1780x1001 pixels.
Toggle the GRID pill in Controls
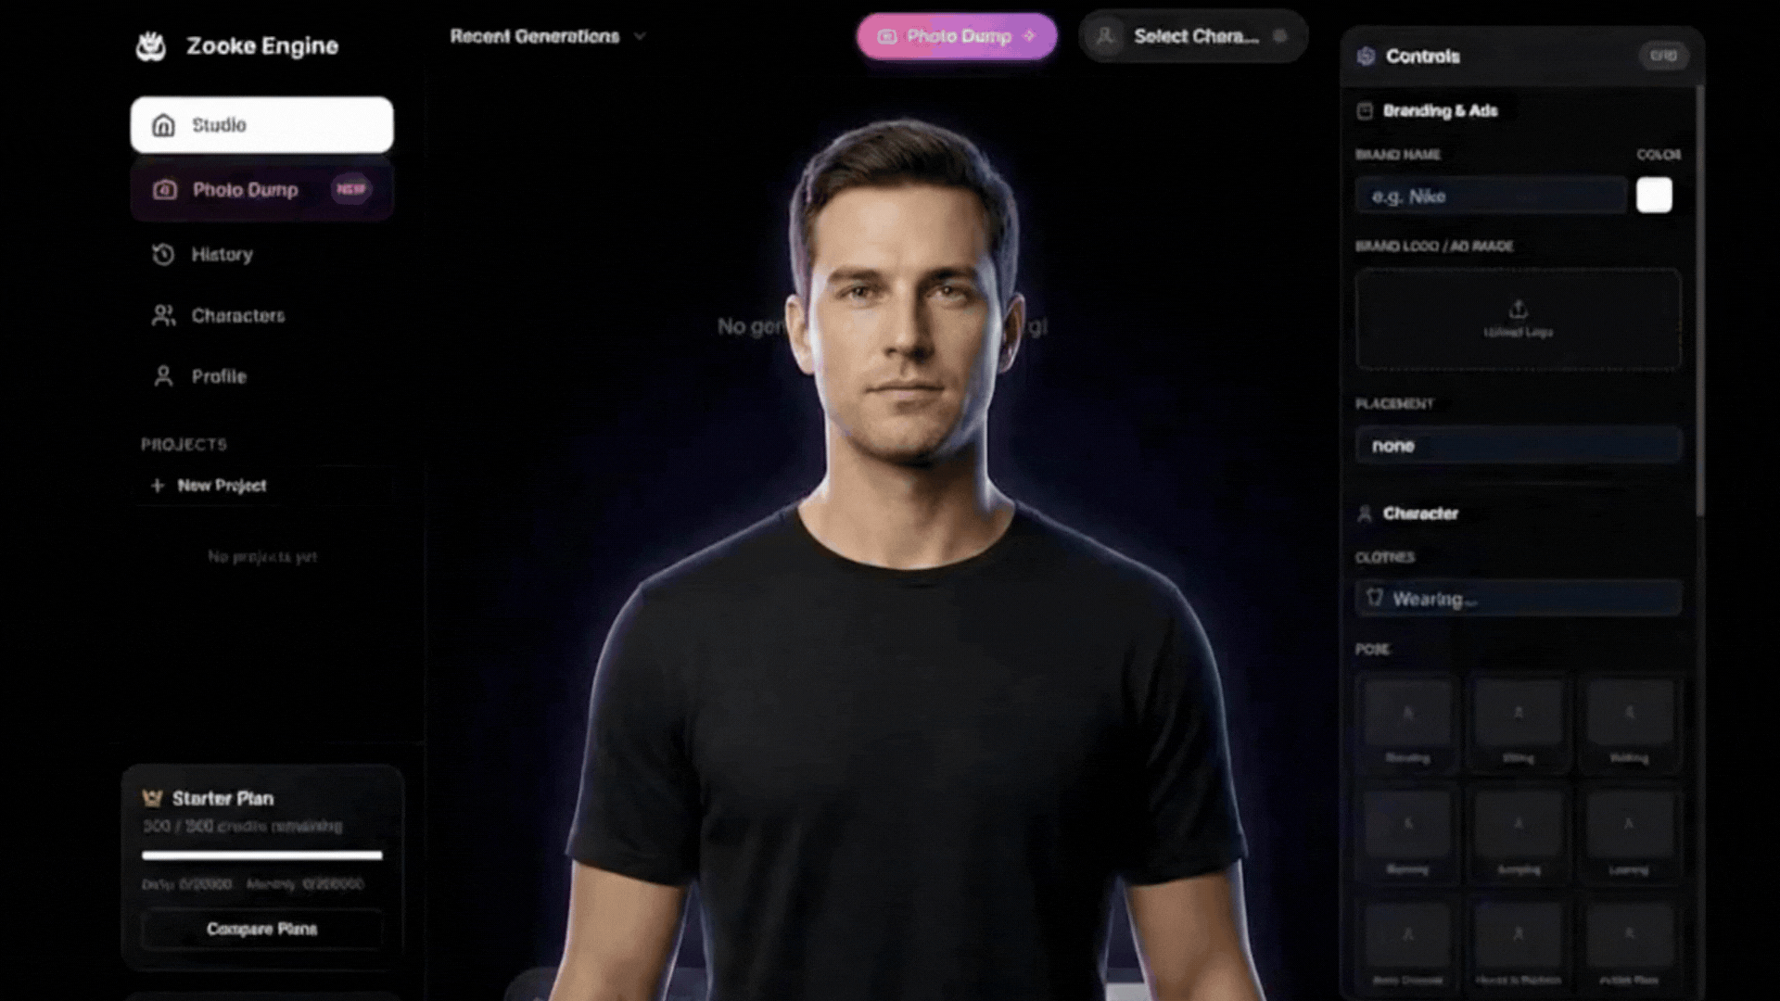[x=1663, y=57]
